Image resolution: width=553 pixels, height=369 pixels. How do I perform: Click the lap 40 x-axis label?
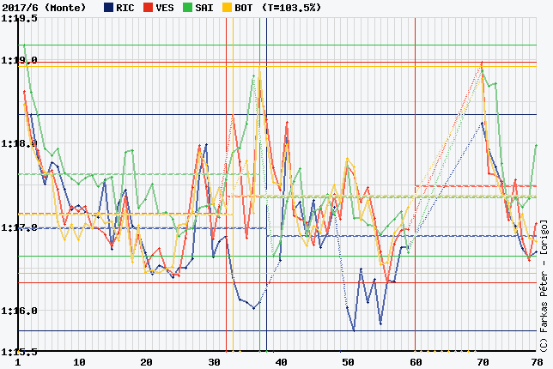point(282,362)
